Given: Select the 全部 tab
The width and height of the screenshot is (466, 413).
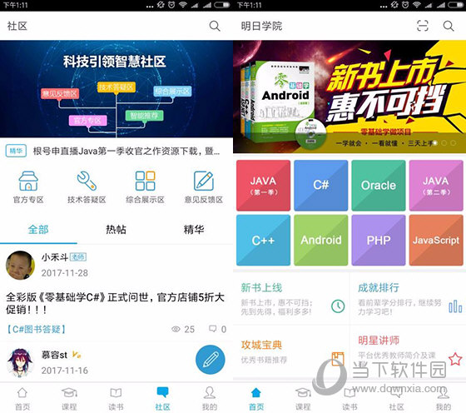Looking at the screenshot, I should pyautogui.click(x=38, y=229).
